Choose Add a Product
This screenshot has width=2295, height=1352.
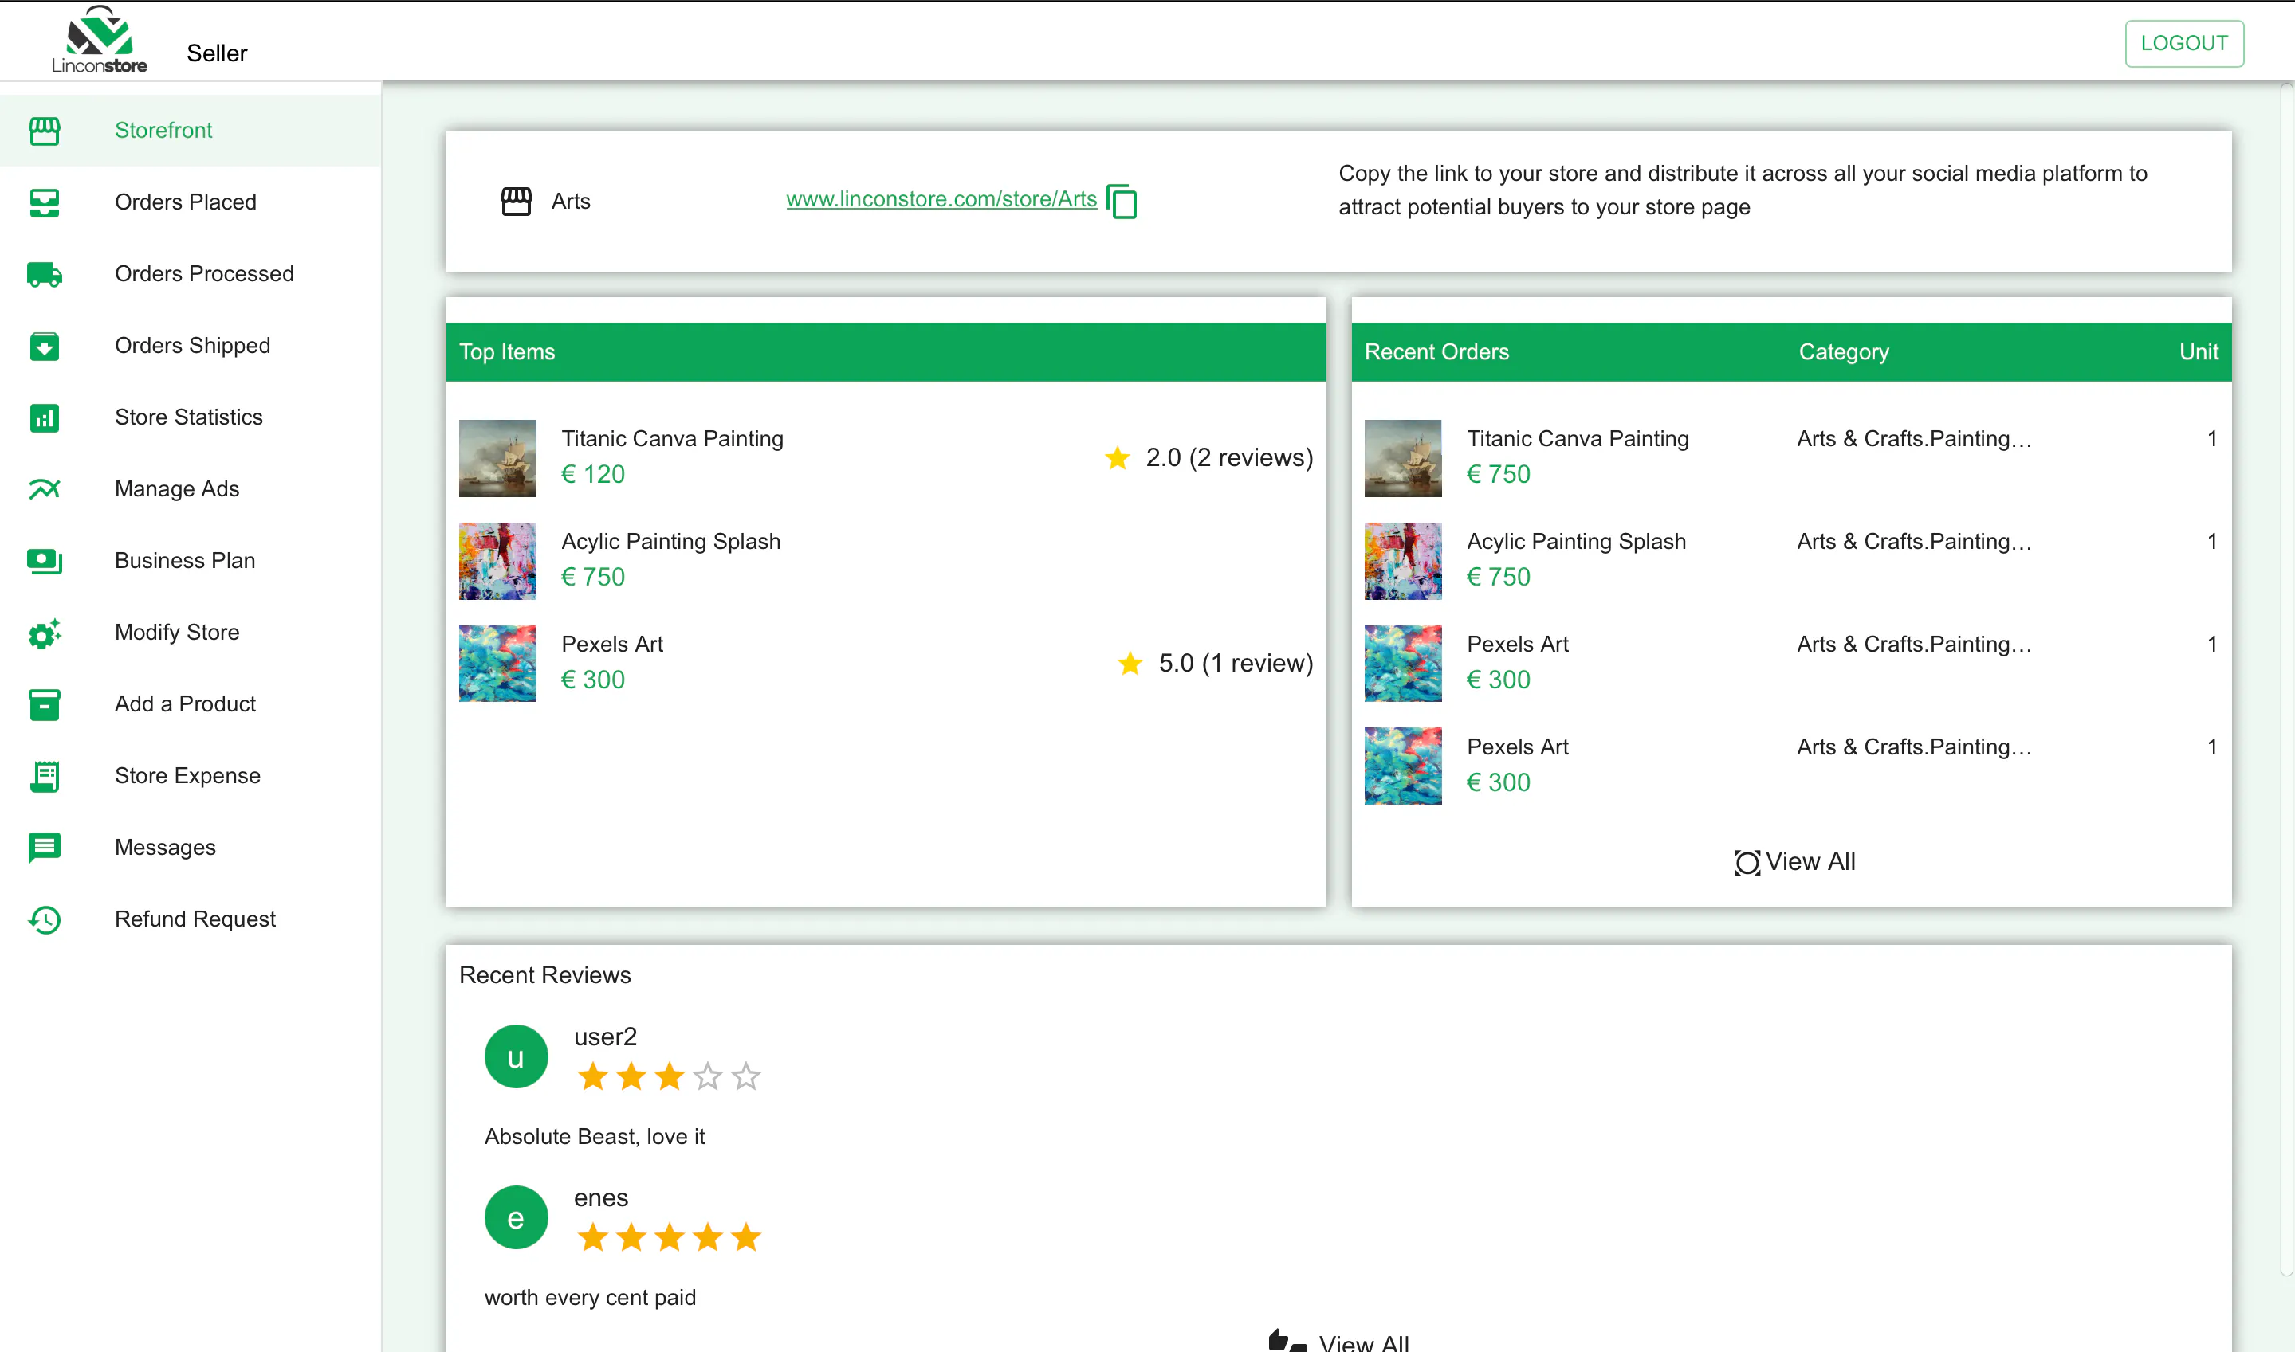(191, 704)
